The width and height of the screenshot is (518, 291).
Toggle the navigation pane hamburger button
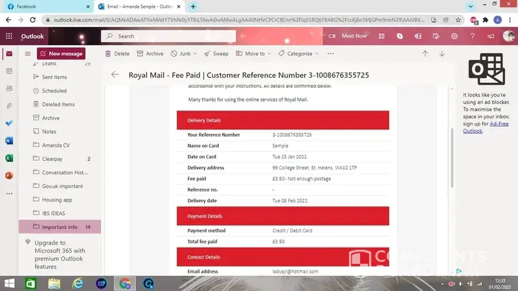click(28, 54)
